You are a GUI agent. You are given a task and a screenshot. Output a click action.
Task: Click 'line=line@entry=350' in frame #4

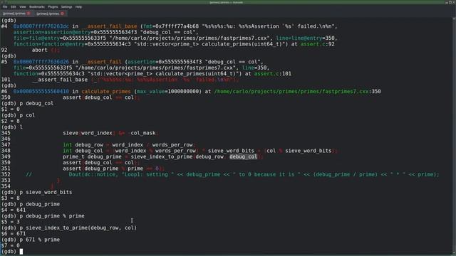pyautogui.click(x=306, y=38)
